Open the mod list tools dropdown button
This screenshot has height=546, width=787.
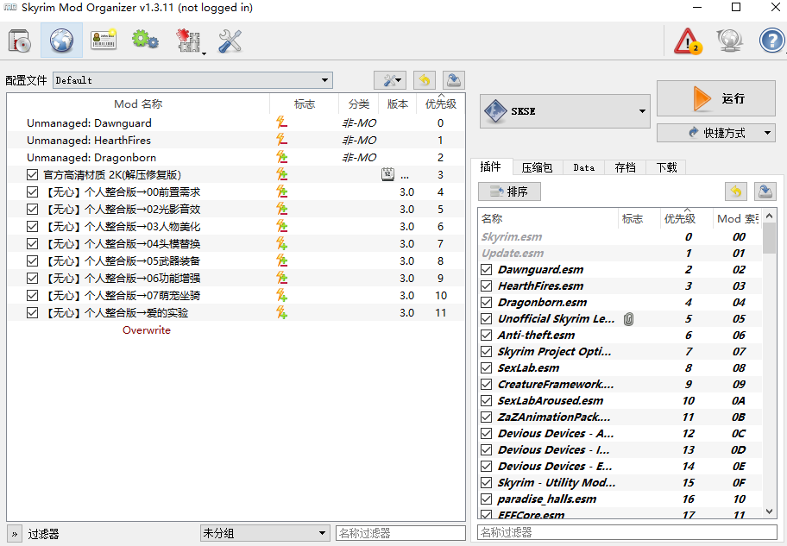(x=390, y=80)
